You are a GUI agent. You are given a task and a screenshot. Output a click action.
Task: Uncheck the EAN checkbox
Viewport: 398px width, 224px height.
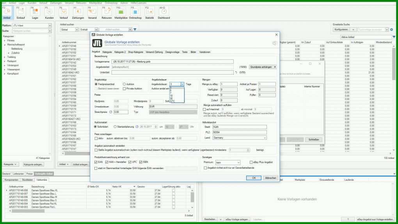pos(96,162)
